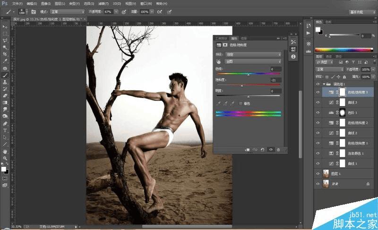
Task: Select the Pen tool
Action: [5, 123]
